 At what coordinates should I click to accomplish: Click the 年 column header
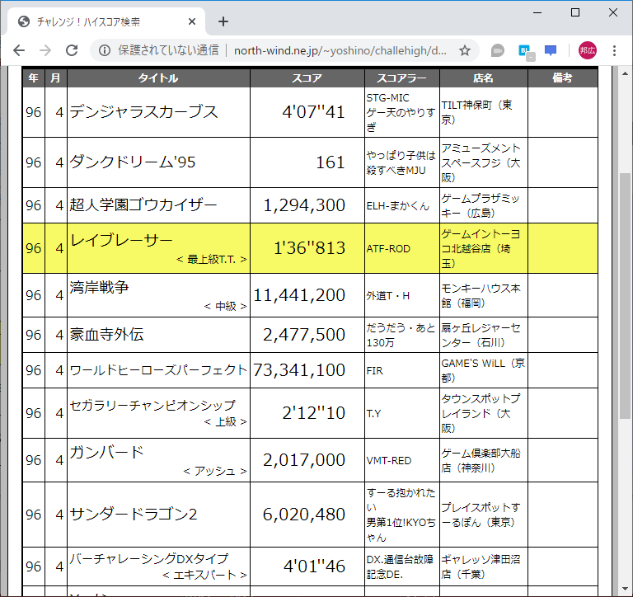click(34, 78)
